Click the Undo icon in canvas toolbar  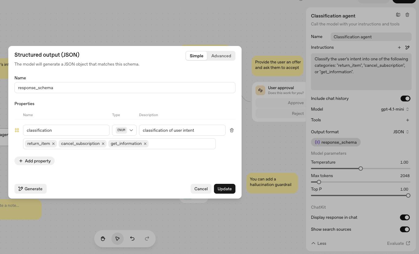point(132,239)
